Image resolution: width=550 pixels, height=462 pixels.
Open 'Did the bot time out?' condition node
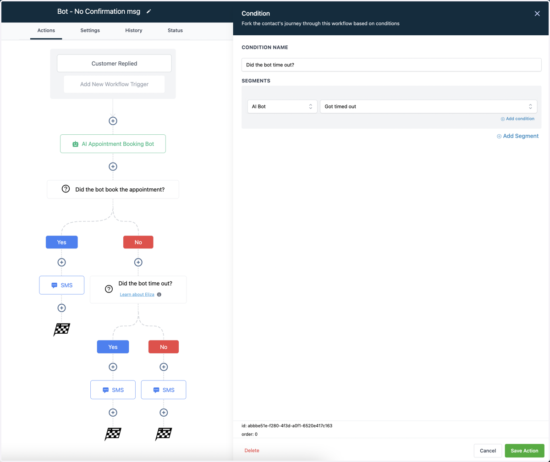[138, 289]
